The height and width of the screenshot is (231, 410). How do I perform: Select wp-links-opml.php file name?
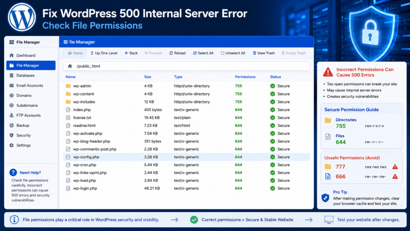pos(90,173)
